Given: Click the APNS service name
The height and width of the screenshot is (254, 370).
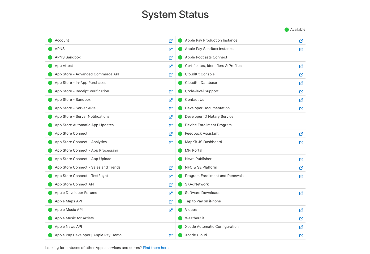Looking at the screenshot, I should pyautogui.click(x=60, y=49).
